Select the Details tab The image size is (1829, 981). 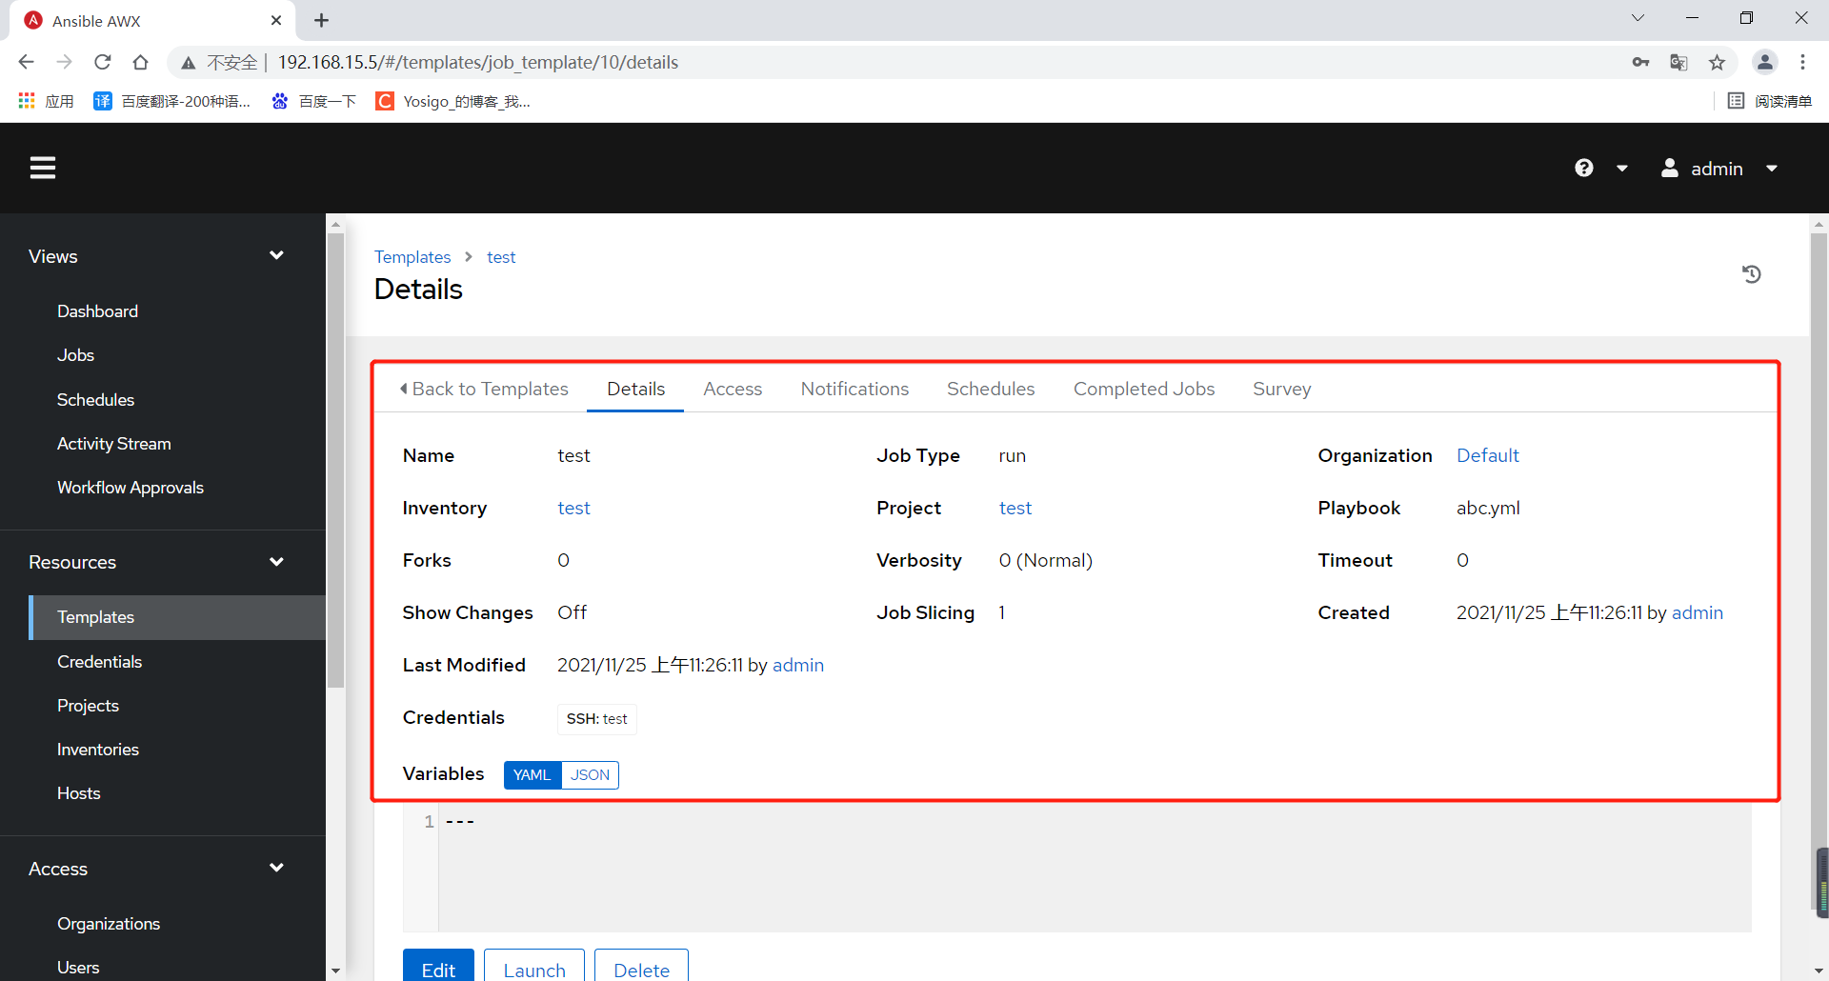pos(635,389)
